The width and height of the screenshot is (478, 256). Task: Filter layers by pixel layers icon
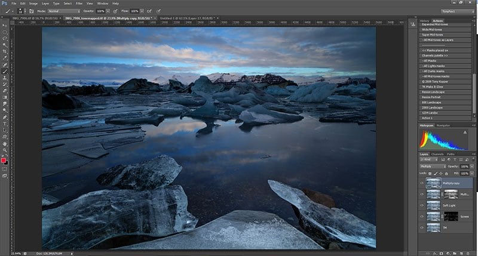[x=443, y=159]
